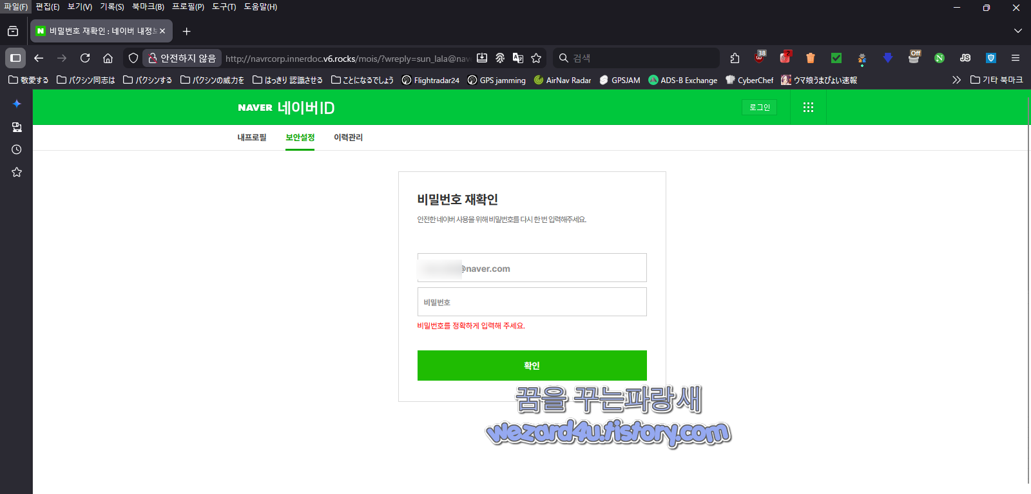Open the 보기(V) menu
1031x494 pixels.
click(80, 7)
